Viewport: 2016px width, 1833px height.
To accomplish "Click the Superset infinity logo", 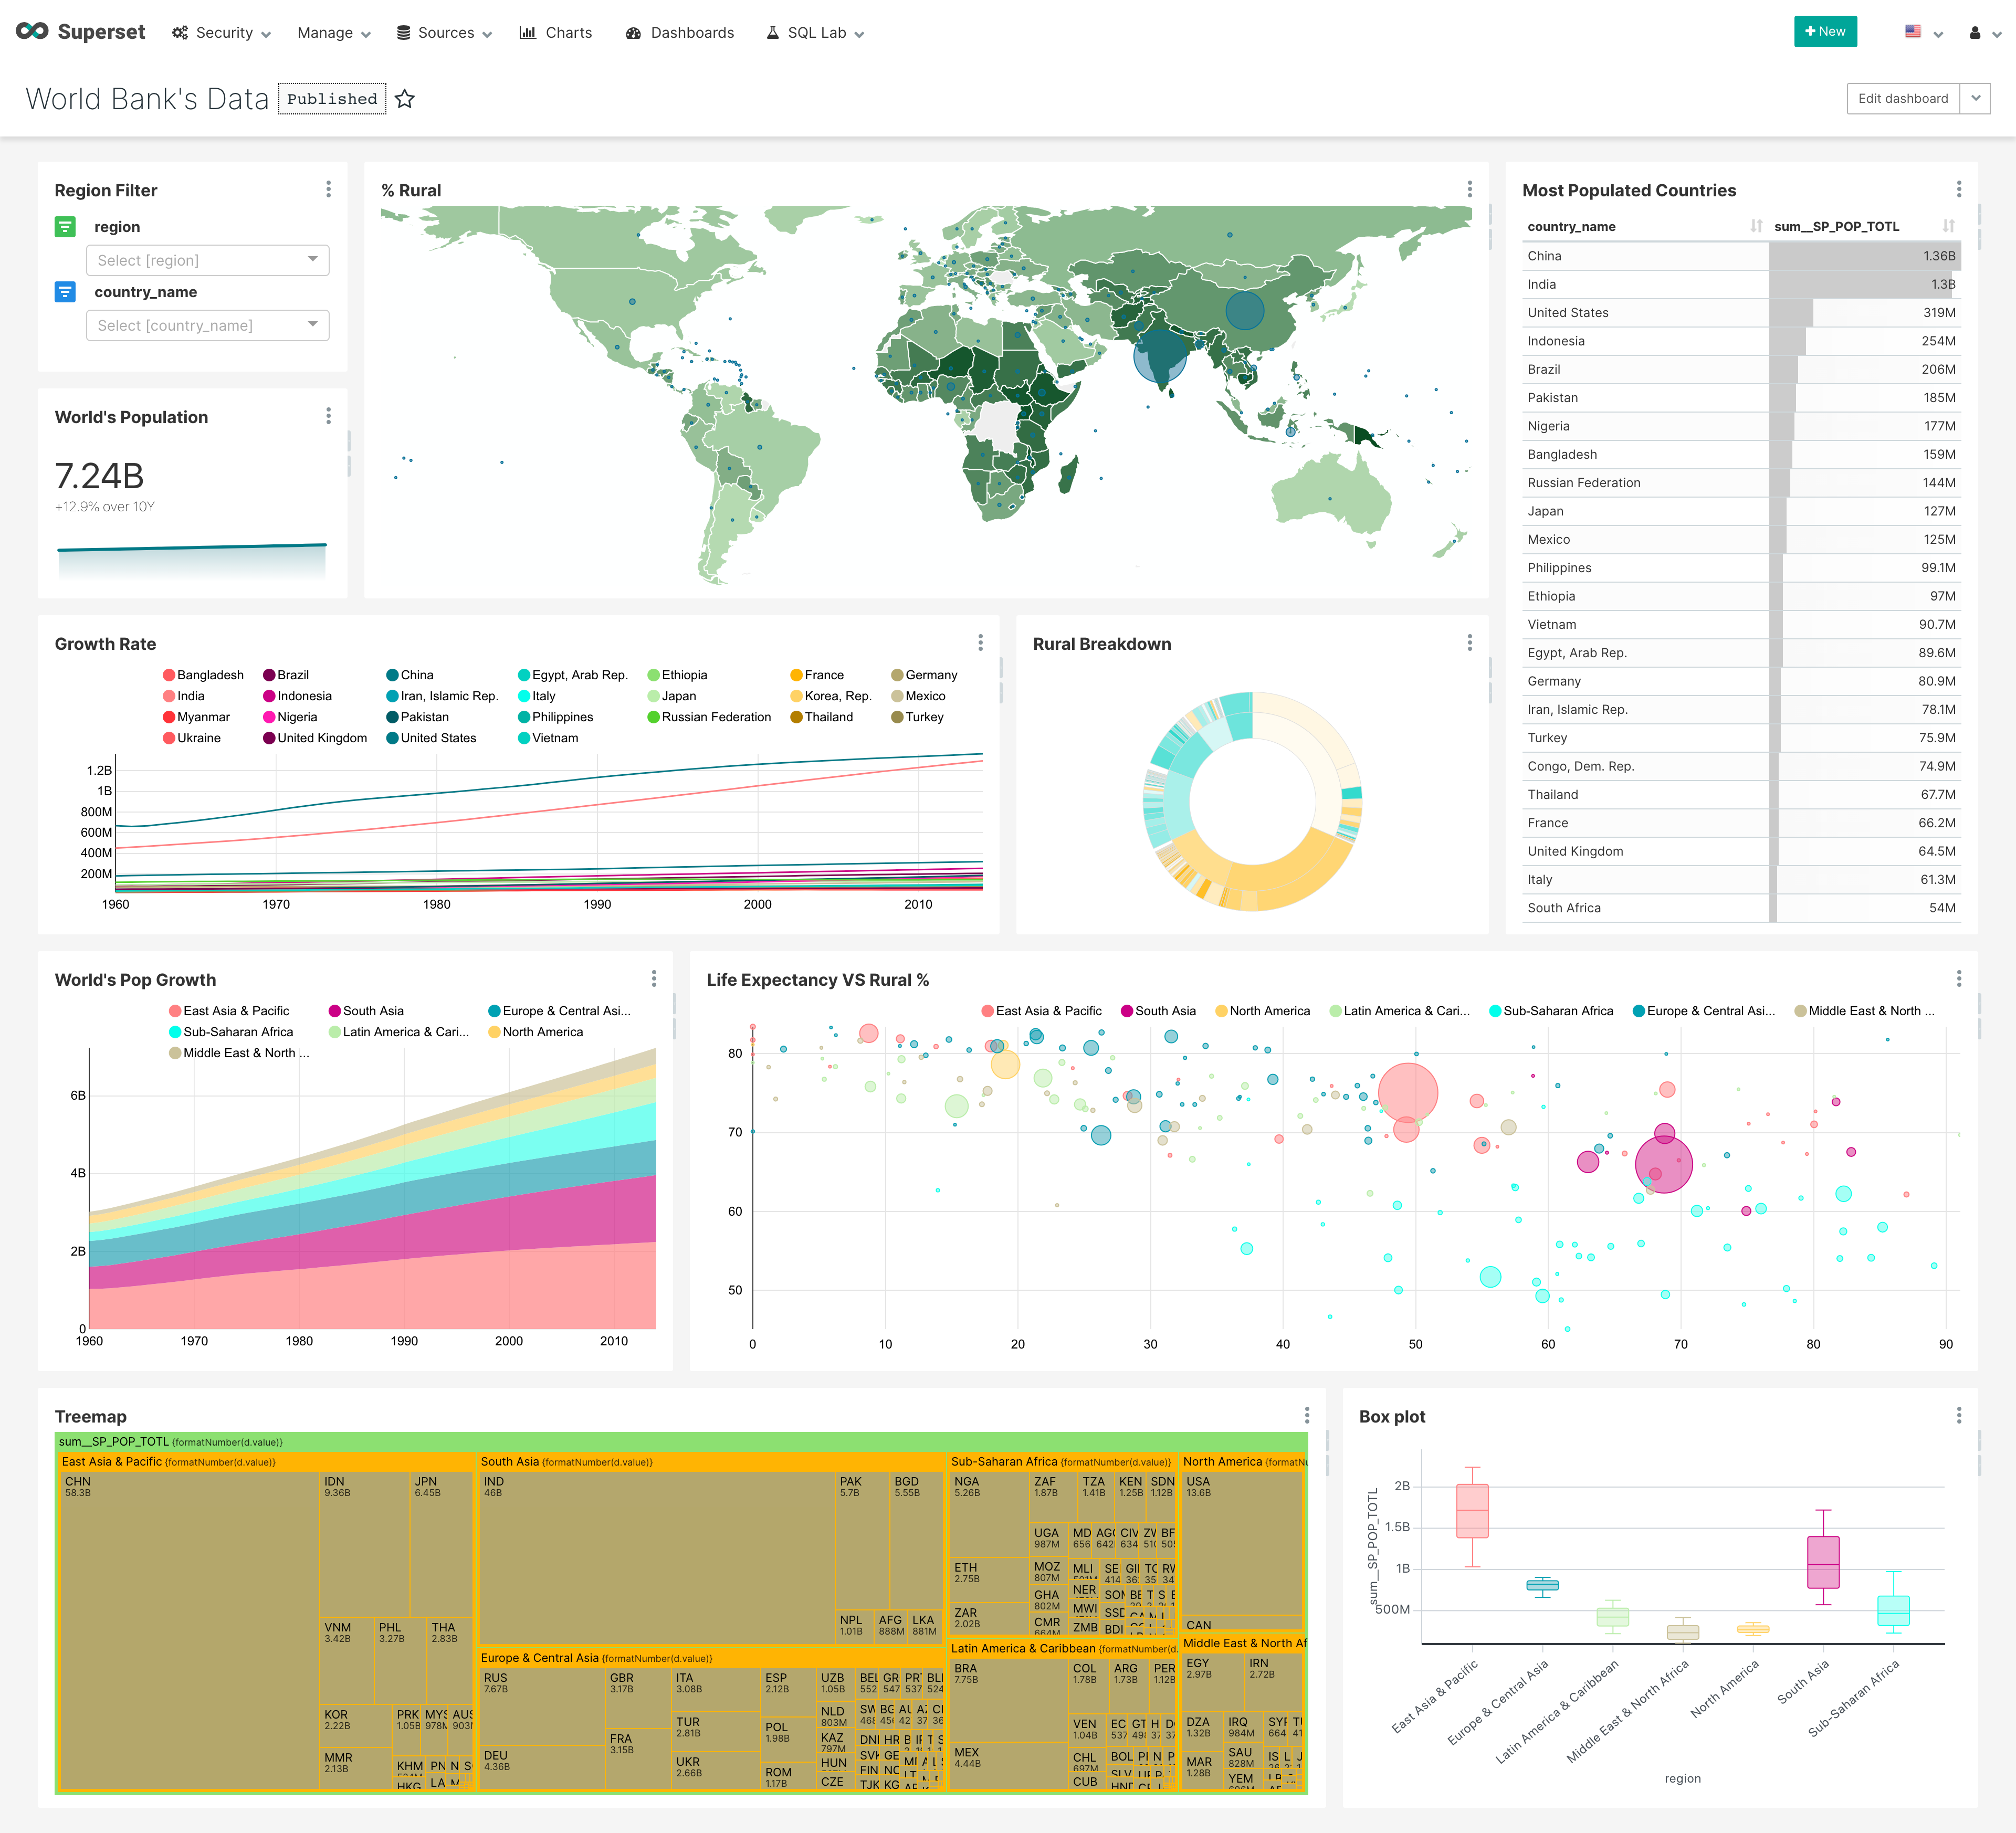I will click(x=31, y=31).
